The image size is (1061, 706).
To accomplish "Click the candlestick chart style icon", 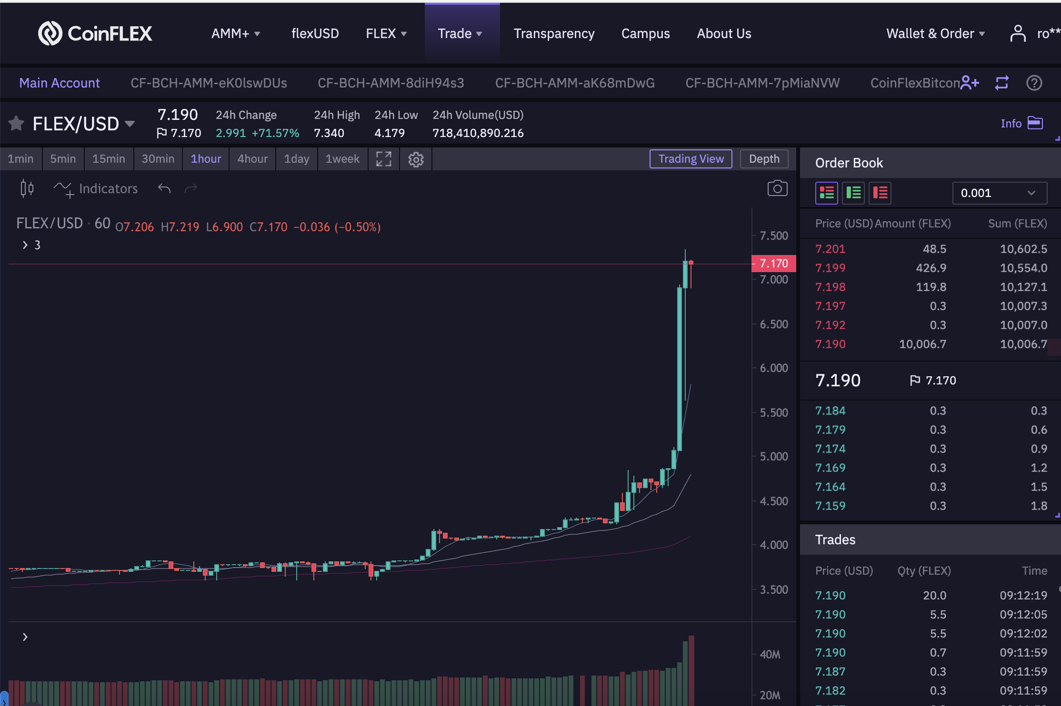I will click(27, 188).
